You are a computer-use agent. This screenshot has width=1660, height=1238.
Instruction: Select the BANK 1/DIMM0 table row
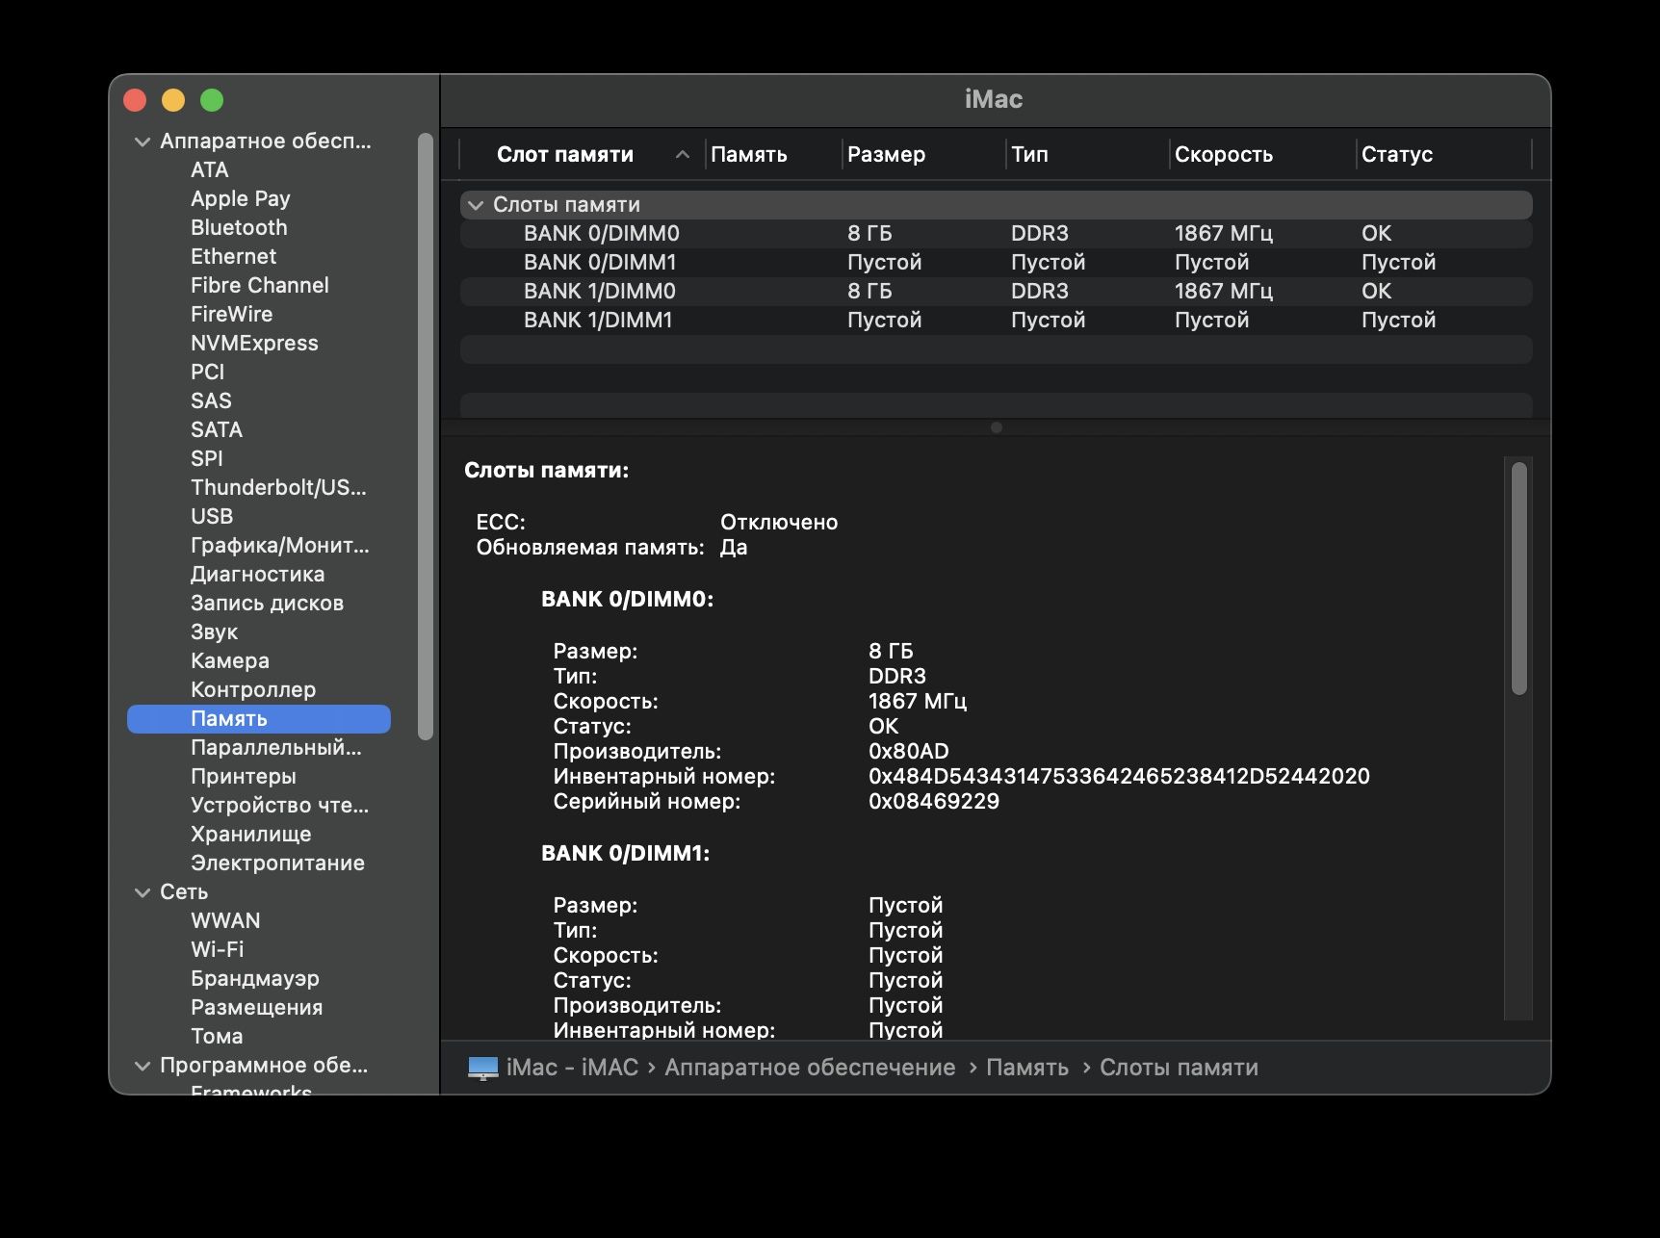996,292
